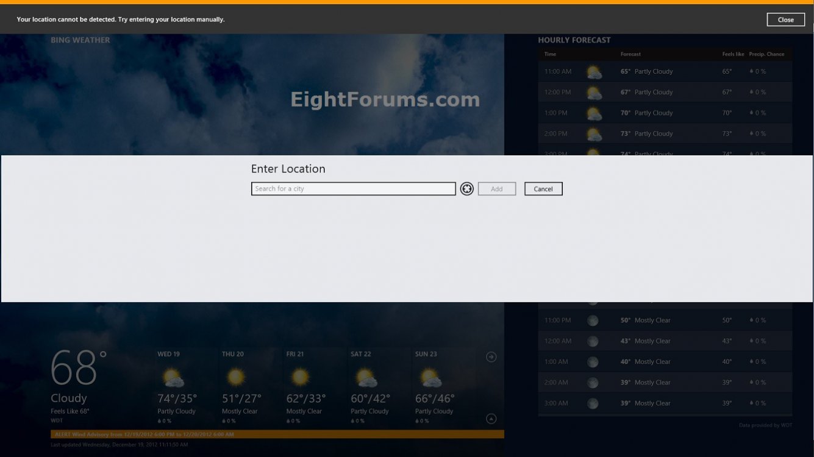This screenshot has width=814, height=457.
Task: Open the orange Wind Advisory alert bar
Action: (277, 434)
